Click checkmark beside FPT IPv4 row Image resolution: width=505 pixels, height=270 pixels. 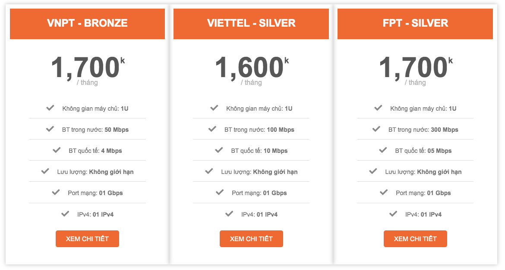point(393,214)
